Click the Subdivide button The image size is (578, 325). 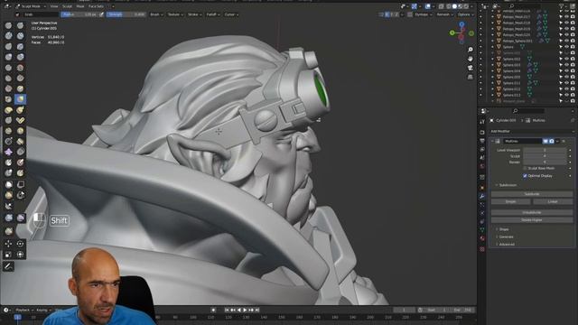click(532, 194)
